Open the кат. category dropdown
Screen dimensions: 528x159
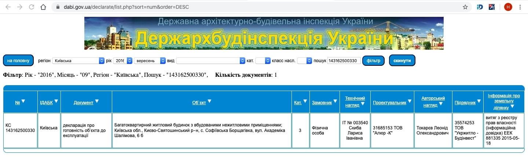coord(263,60)
